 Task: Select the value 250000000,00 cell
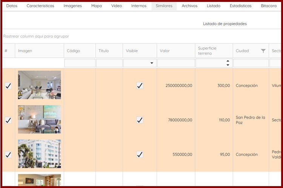[x=179, y=86]
